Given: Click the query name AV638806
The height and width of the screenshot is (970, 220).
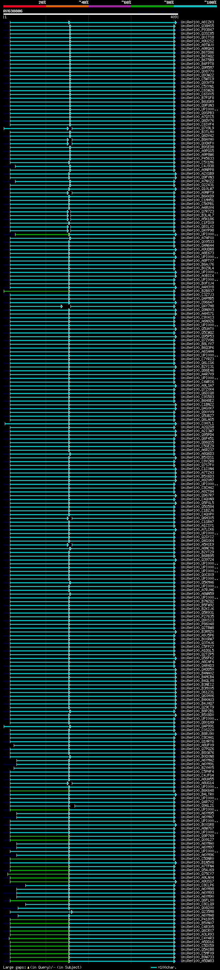Looking at the screenshot, I should coord(13,11).
